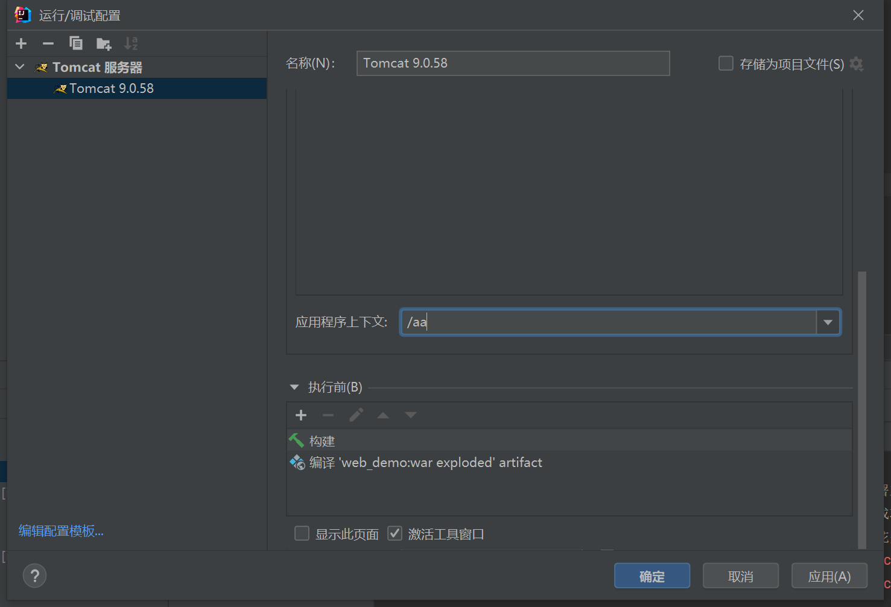The height and width of the screenshot is (607, 891).
Task: Remove the before-launch task
Action: click(328, 415)
